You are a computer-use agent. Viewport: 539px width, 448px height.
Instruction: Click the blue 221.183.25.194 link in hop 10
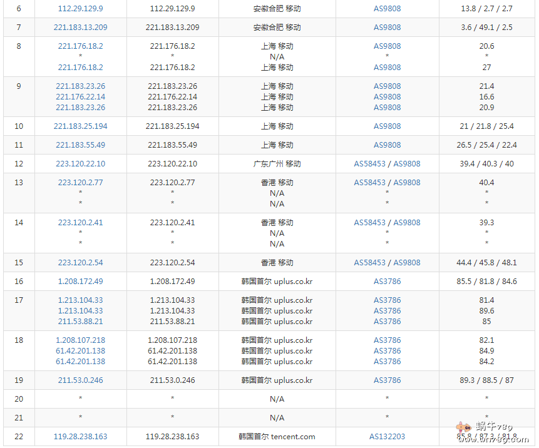pos(80,126)
